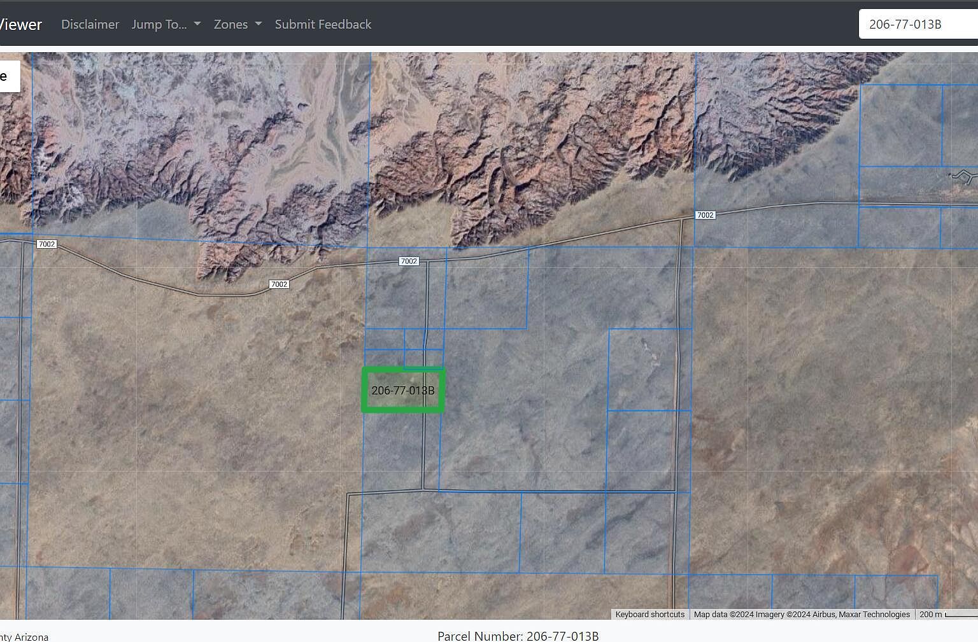The image size is (978, 642).
Task: Click the chevron next to Zones
Action: click(x=257, y=24)
